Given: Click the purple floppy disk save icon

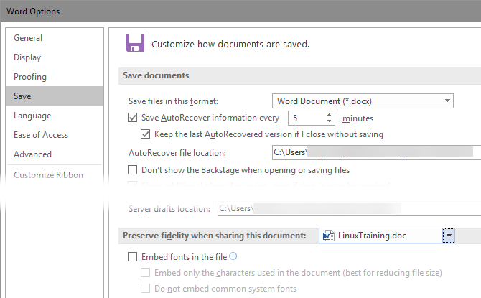Looking at the screenshot, I should 134,42.
